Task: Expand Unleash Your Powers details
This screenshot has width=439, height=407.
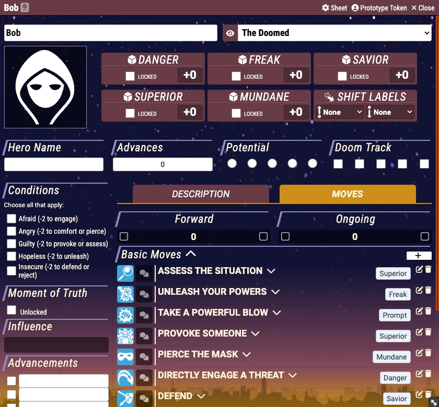Action: click(x=275, y=292)
